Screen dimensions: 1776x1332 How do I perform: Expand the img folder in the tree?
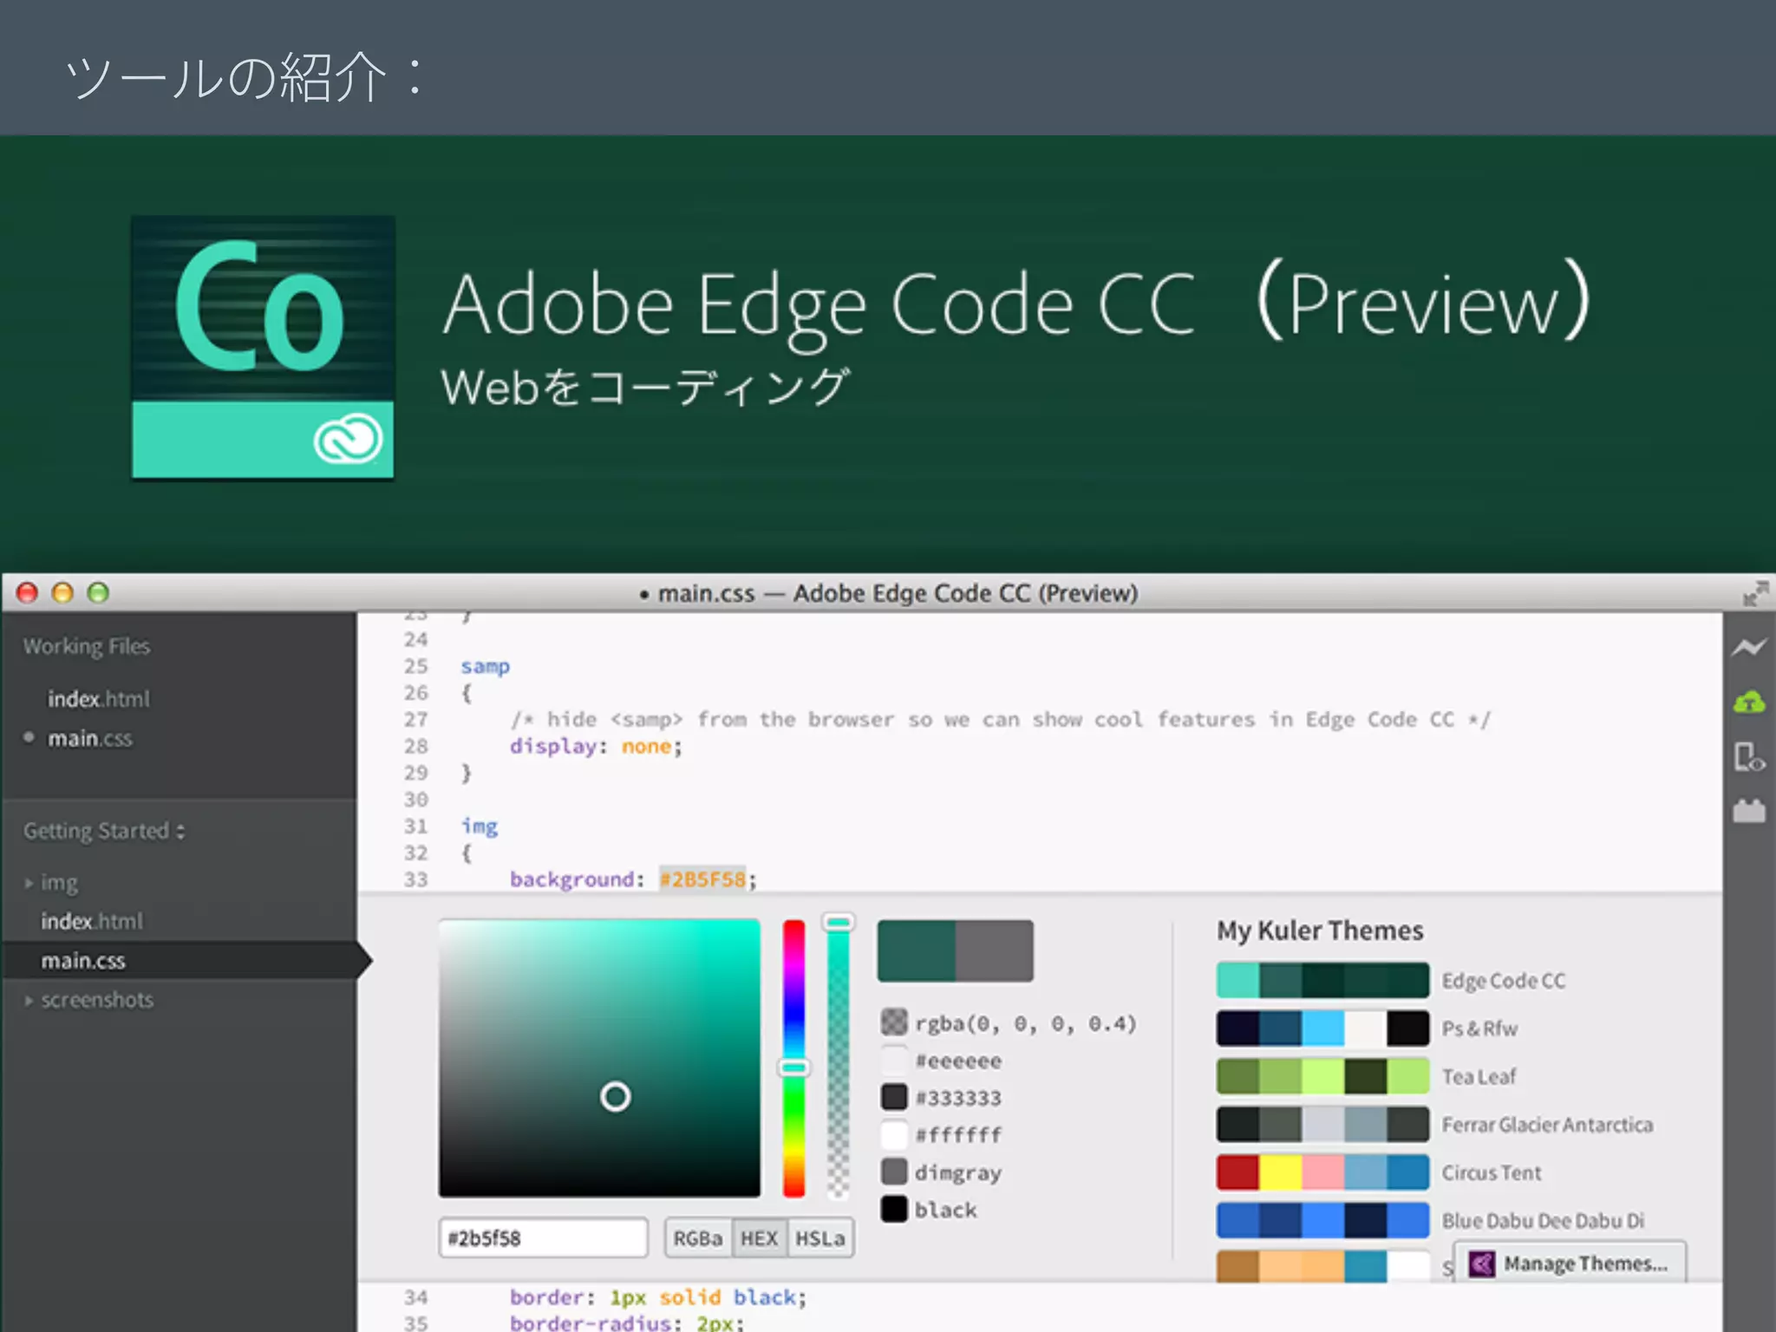point(29,883)
